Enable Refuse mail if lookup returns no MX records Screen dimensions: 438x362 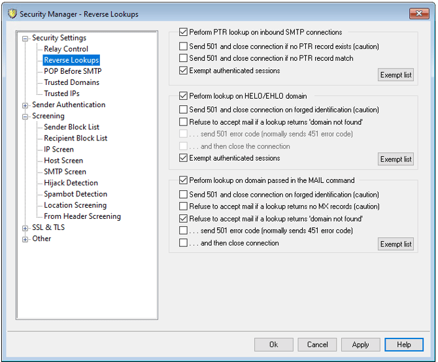183,207
